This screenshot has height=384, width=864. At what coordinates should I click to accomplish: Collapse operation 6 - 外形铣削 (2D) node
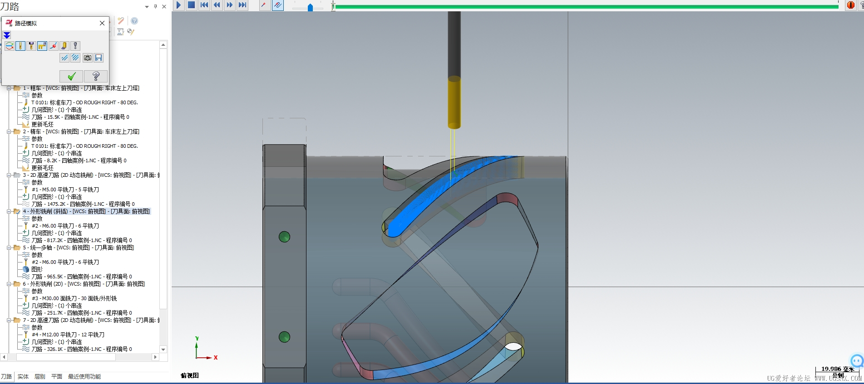click(9, 284)
